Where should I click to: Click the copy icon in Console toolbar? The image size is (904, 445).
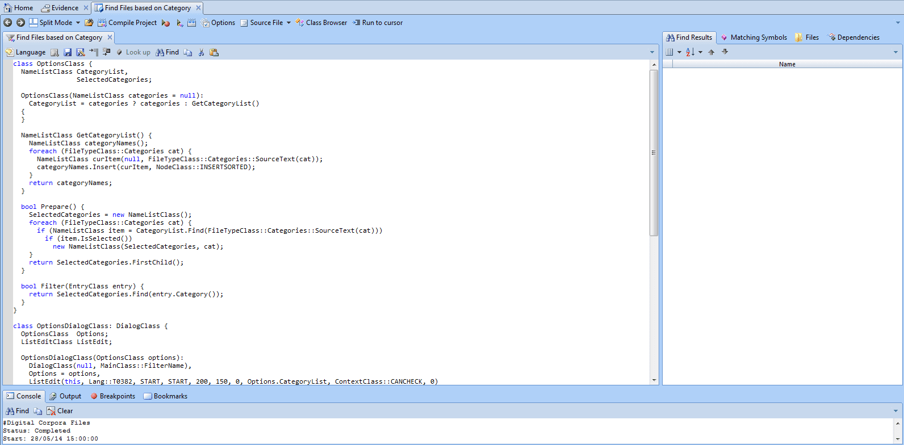pos(38,411)
